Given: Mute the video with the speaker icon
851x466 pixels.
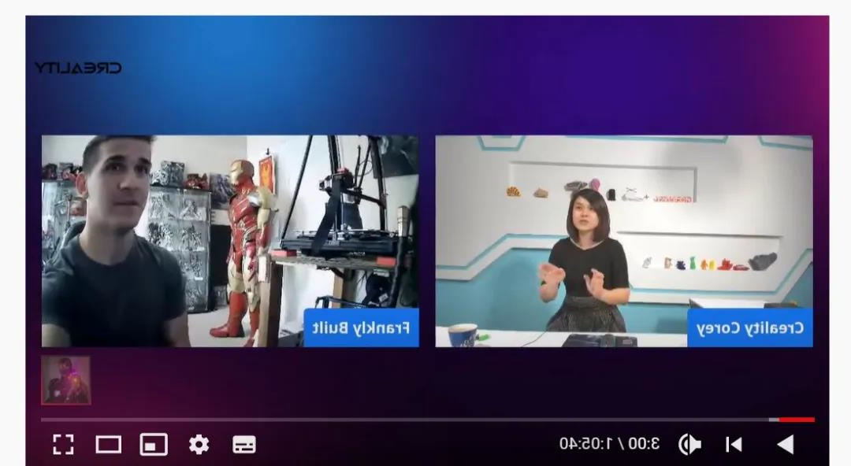Looking at the screenshot, I should pyautogui.click(x=689, y=445).
